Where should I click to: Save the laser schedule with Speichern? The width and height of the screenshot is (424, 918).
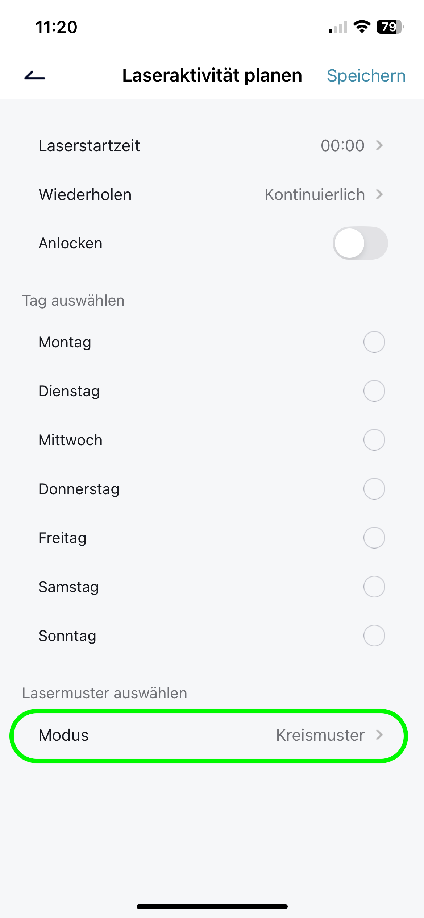(x=366, y=76)
